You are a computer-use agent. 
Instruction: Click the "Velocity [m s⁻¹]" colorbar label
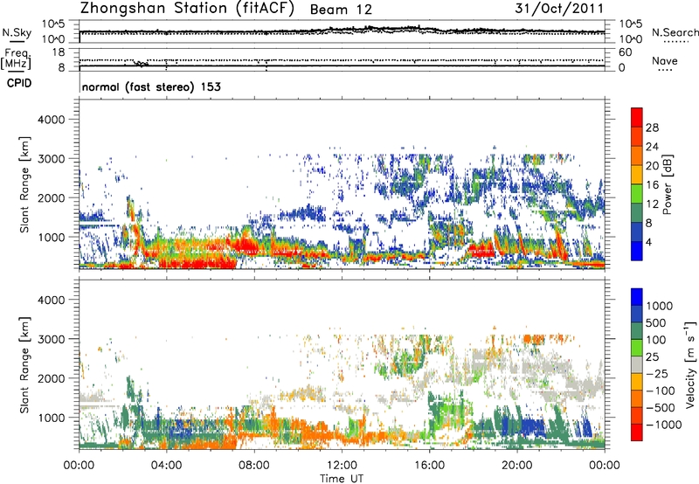point(690,364)
